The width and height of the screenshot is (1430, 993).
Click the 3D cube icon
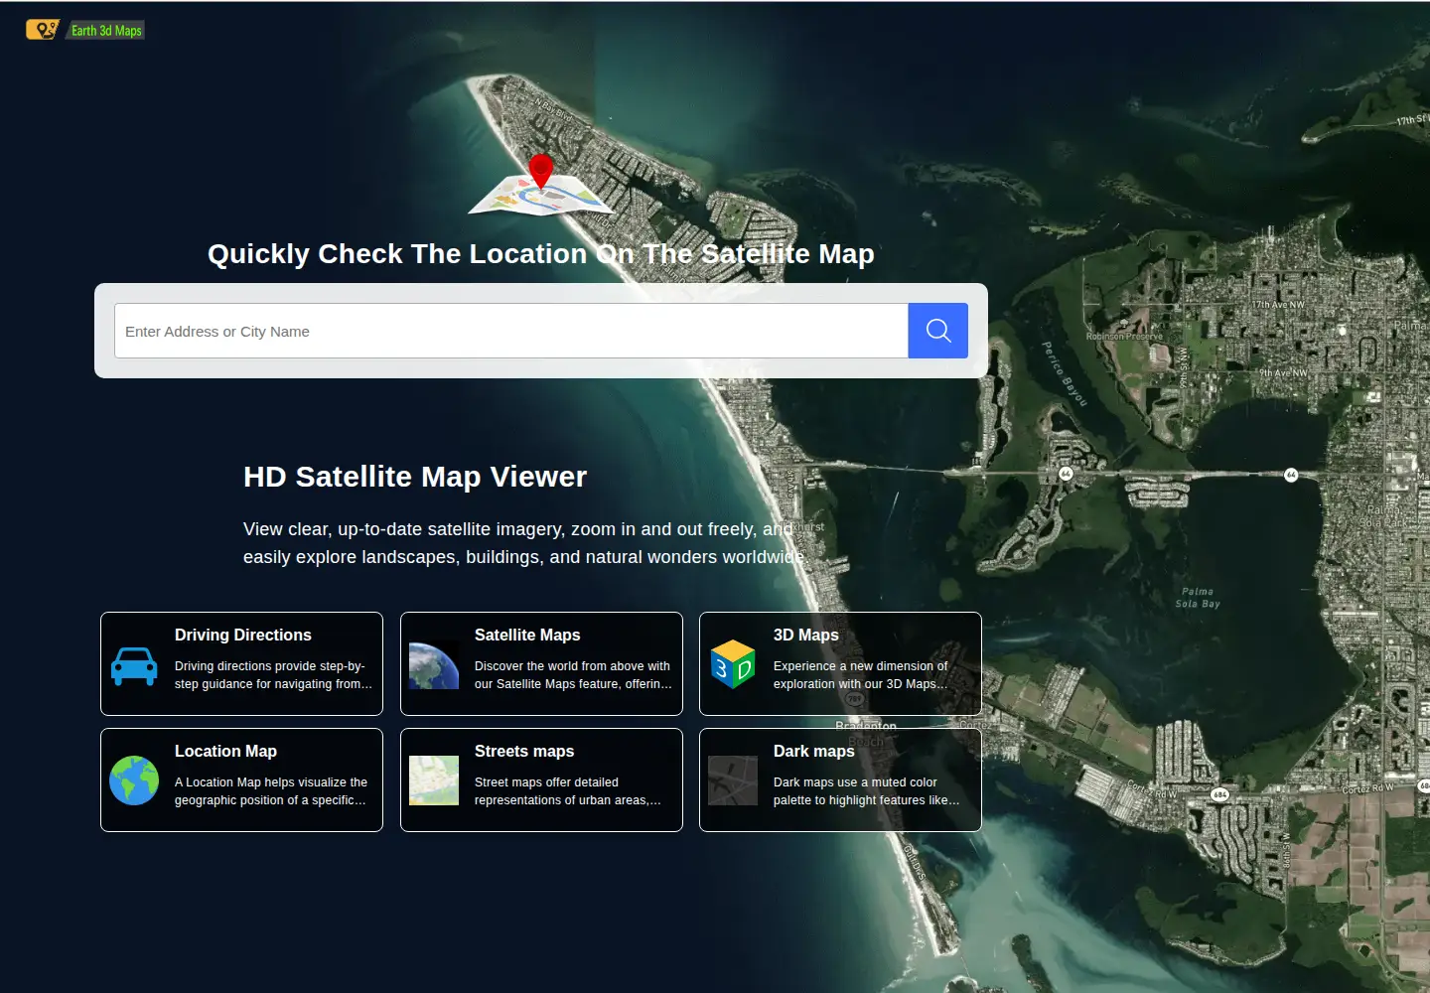733,665
